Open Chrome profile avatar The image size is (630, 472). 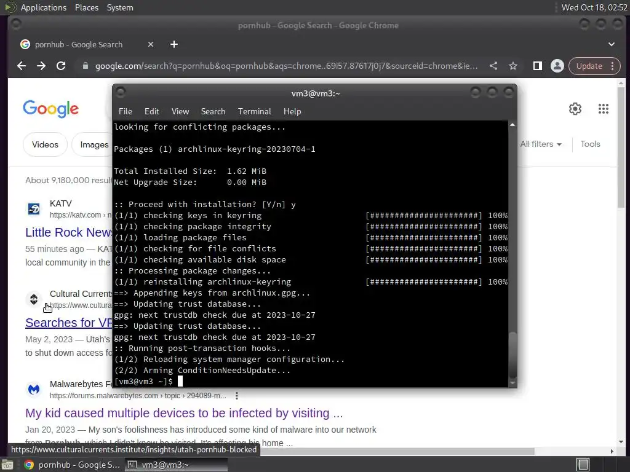[557, 66]
